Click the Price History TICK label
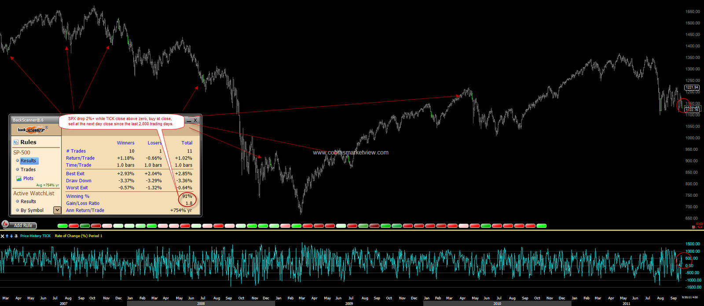This screenshot has width=704, height=306. click(35, 236)
